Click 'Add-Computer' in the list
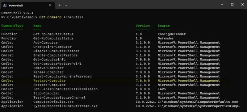This screenshot has width=247, height=112. pyautogui.click(x=45, y=43)
